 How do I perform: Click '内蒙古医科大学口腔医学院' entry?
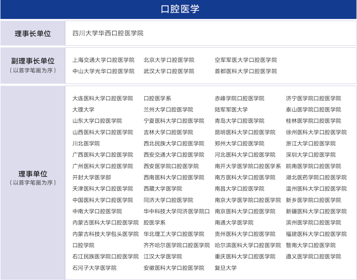coord(106,223)
